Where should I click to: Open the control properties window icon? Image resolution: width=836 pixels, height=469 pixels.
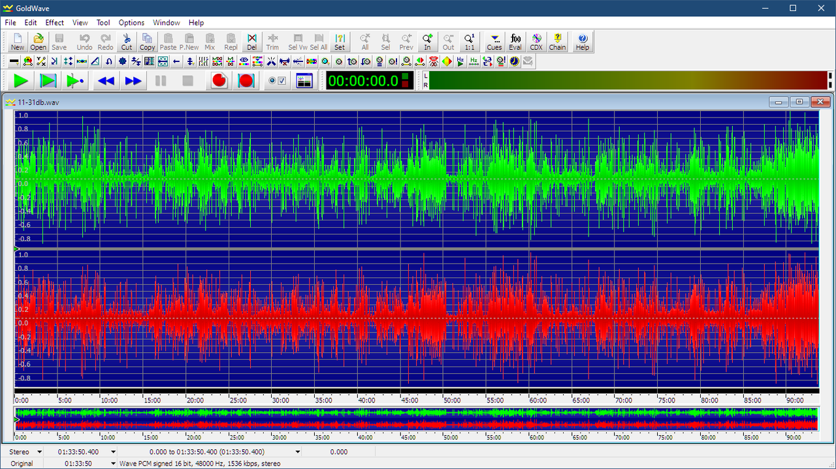[304, 81]
